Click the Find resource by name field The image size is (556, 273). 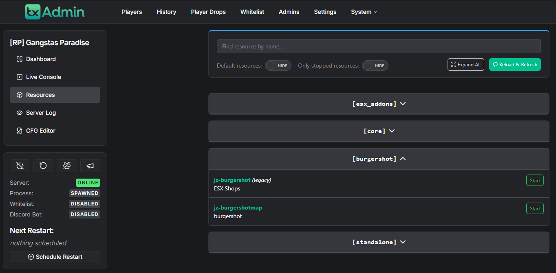pos(378,46)
